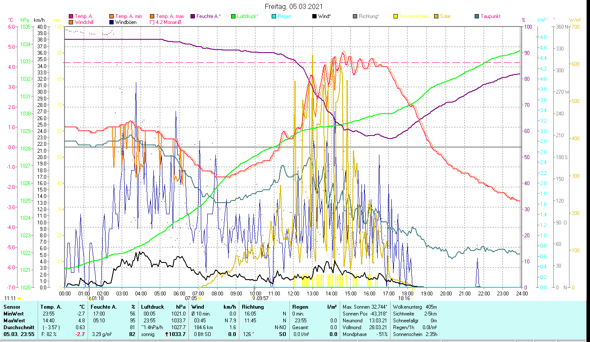This screenshot has width=590, height=342.
Task: Click the Sonnen Pos -43,318° entry
Action: [x=365, y=313]
